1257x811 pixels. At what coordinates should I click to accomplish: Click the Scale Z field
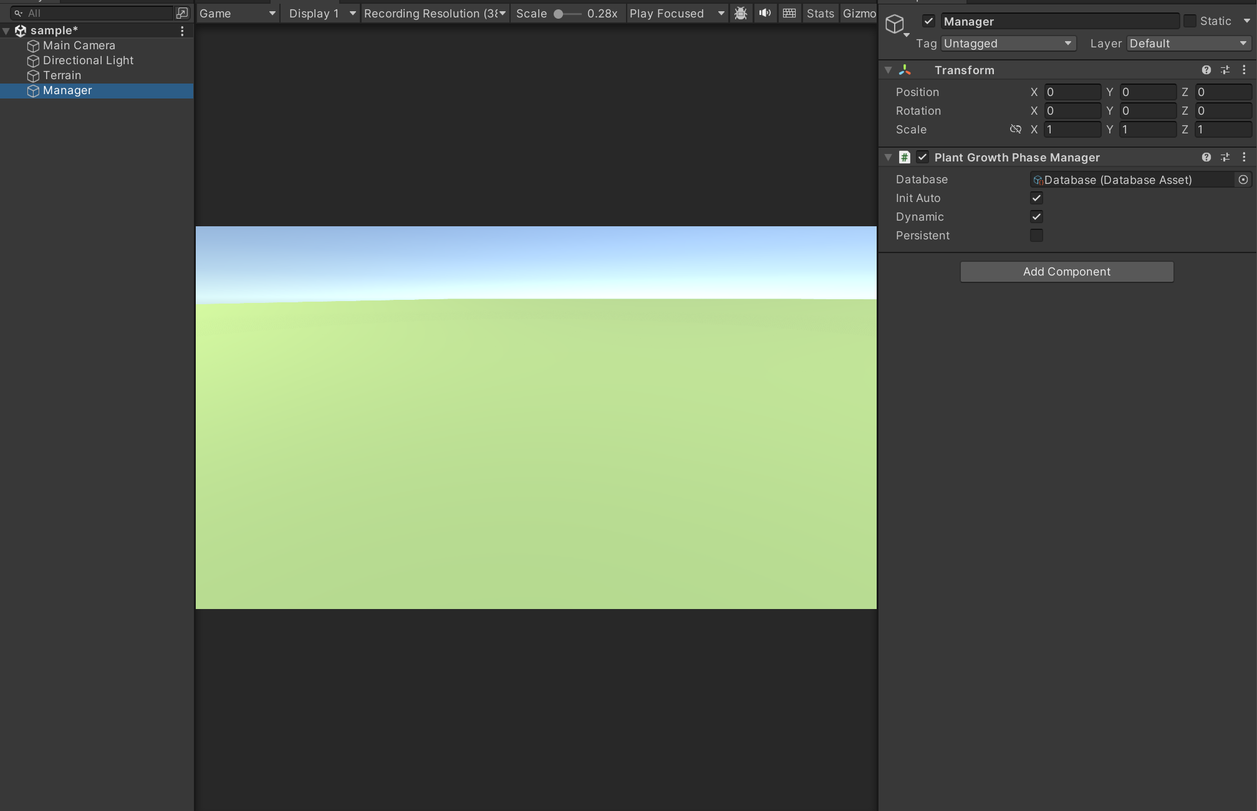(1223, 130)
